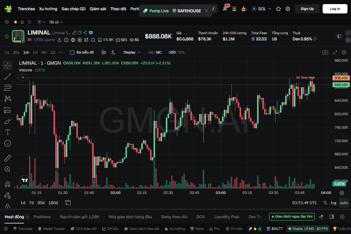Image resolution: width=351 pixels, height=234 pixels.
Task: Select the brush drawing tool
Action: pos(8,121)
